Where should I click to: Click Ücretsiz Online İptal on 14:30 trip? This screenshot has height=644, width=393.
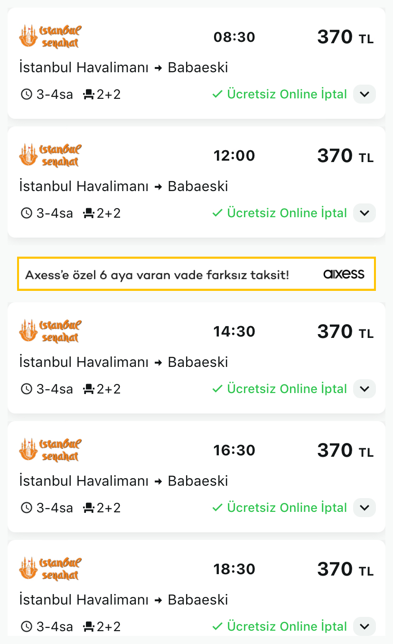point(287,389)
